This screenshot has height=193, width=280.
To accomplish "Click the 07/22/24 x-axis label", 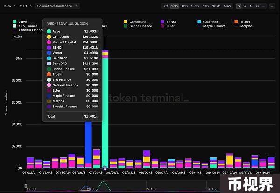I will [x=30, y=172].
